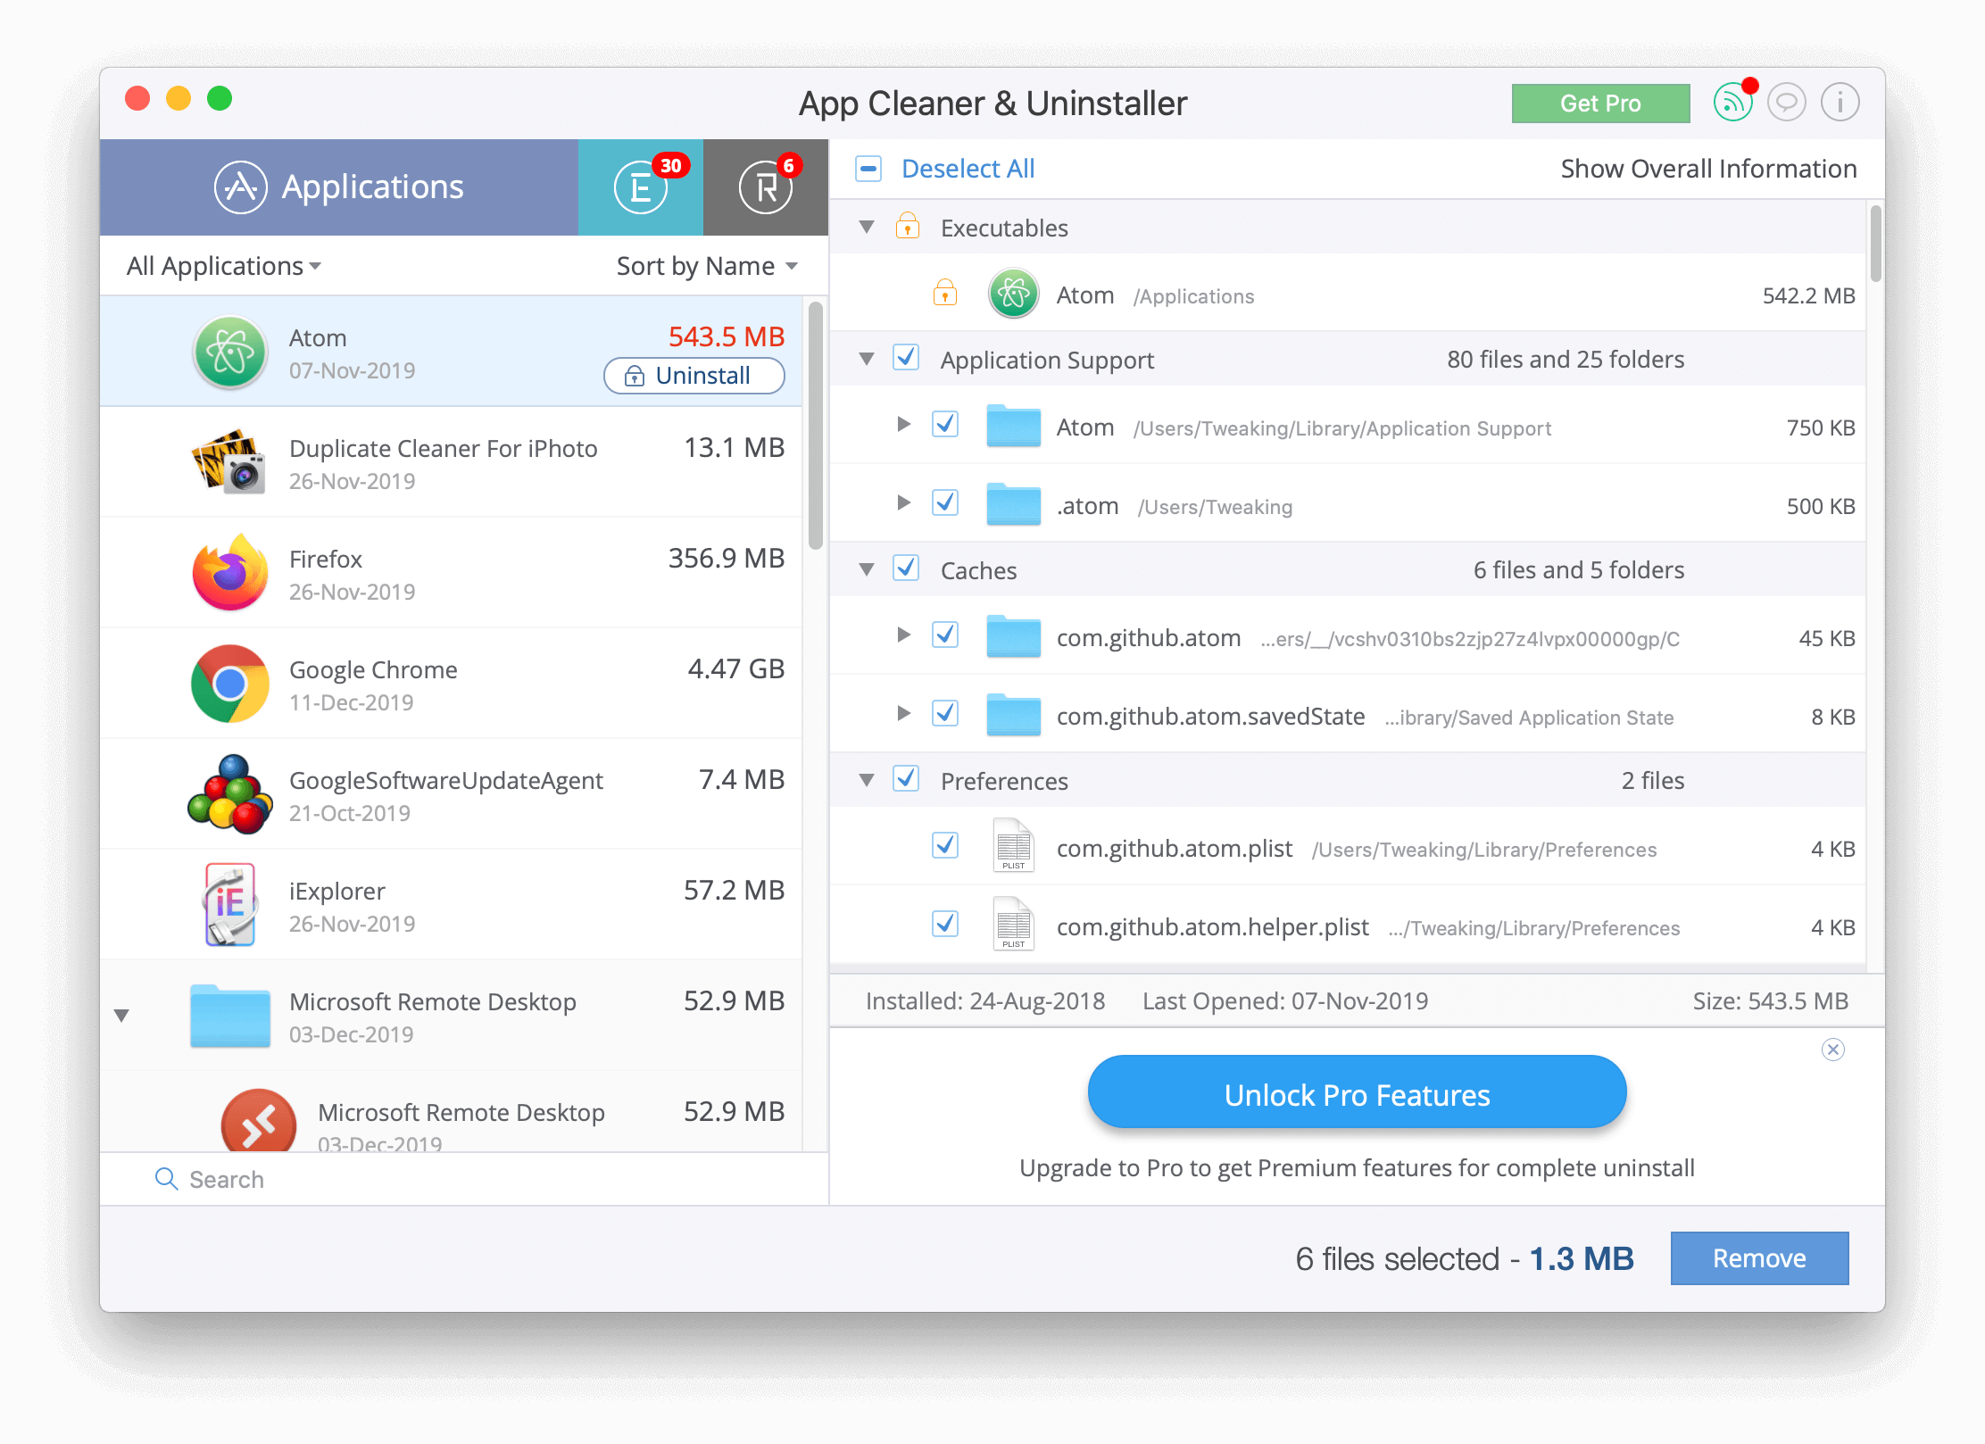Uncheck the Caches section checkbox

(x=907, y=568)
